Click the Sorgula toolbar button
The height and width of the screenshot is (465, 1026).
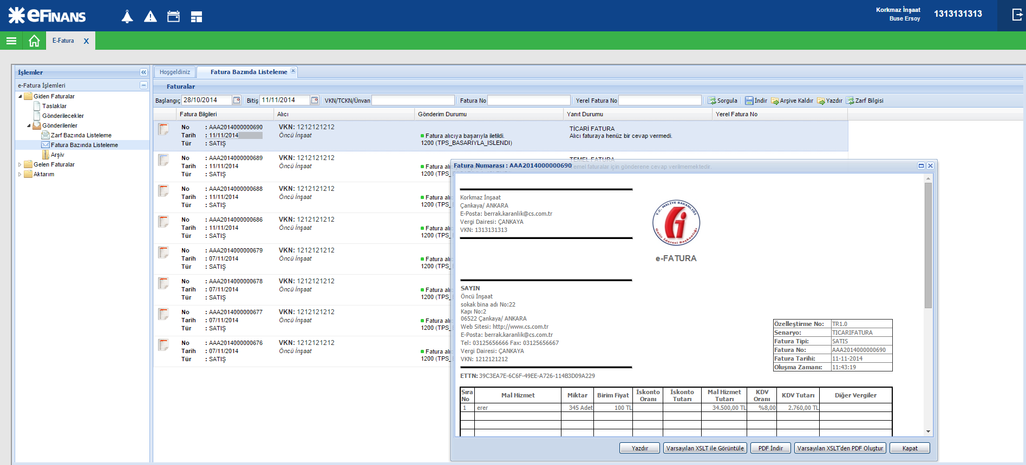(x=723, y=101)
